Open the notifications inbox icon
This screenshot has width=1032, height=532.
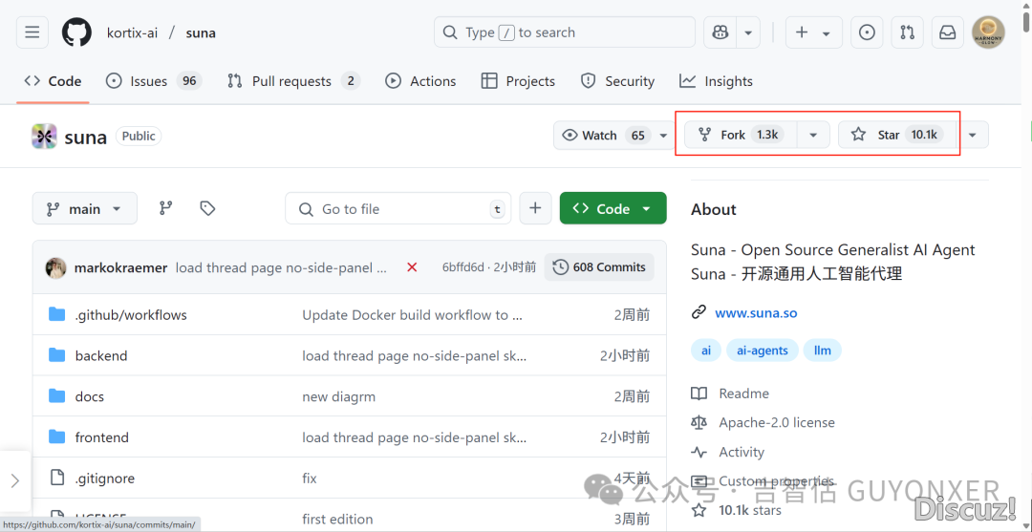(947, 32)
